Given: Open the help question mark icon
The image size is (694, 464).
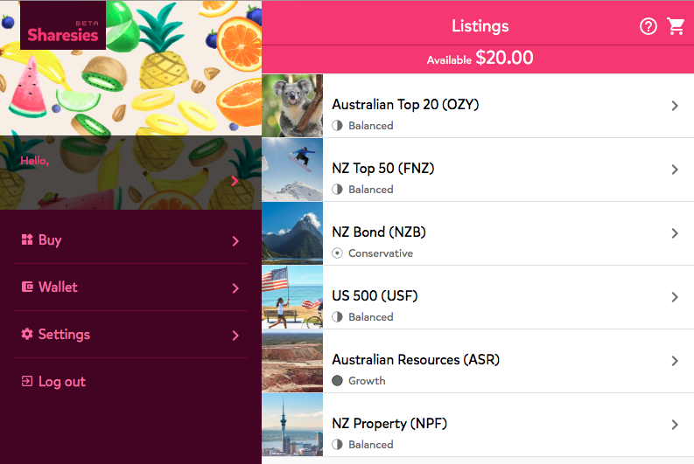Looking at the screenshot, I should [648, 26].
